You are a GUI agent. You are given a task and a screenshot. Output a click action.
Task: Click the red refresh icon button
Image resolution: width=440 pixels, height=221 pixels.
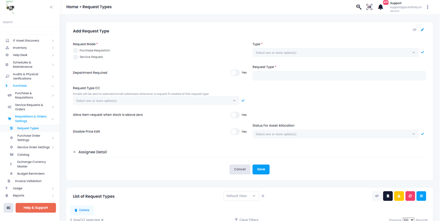(x=410, y=196)
